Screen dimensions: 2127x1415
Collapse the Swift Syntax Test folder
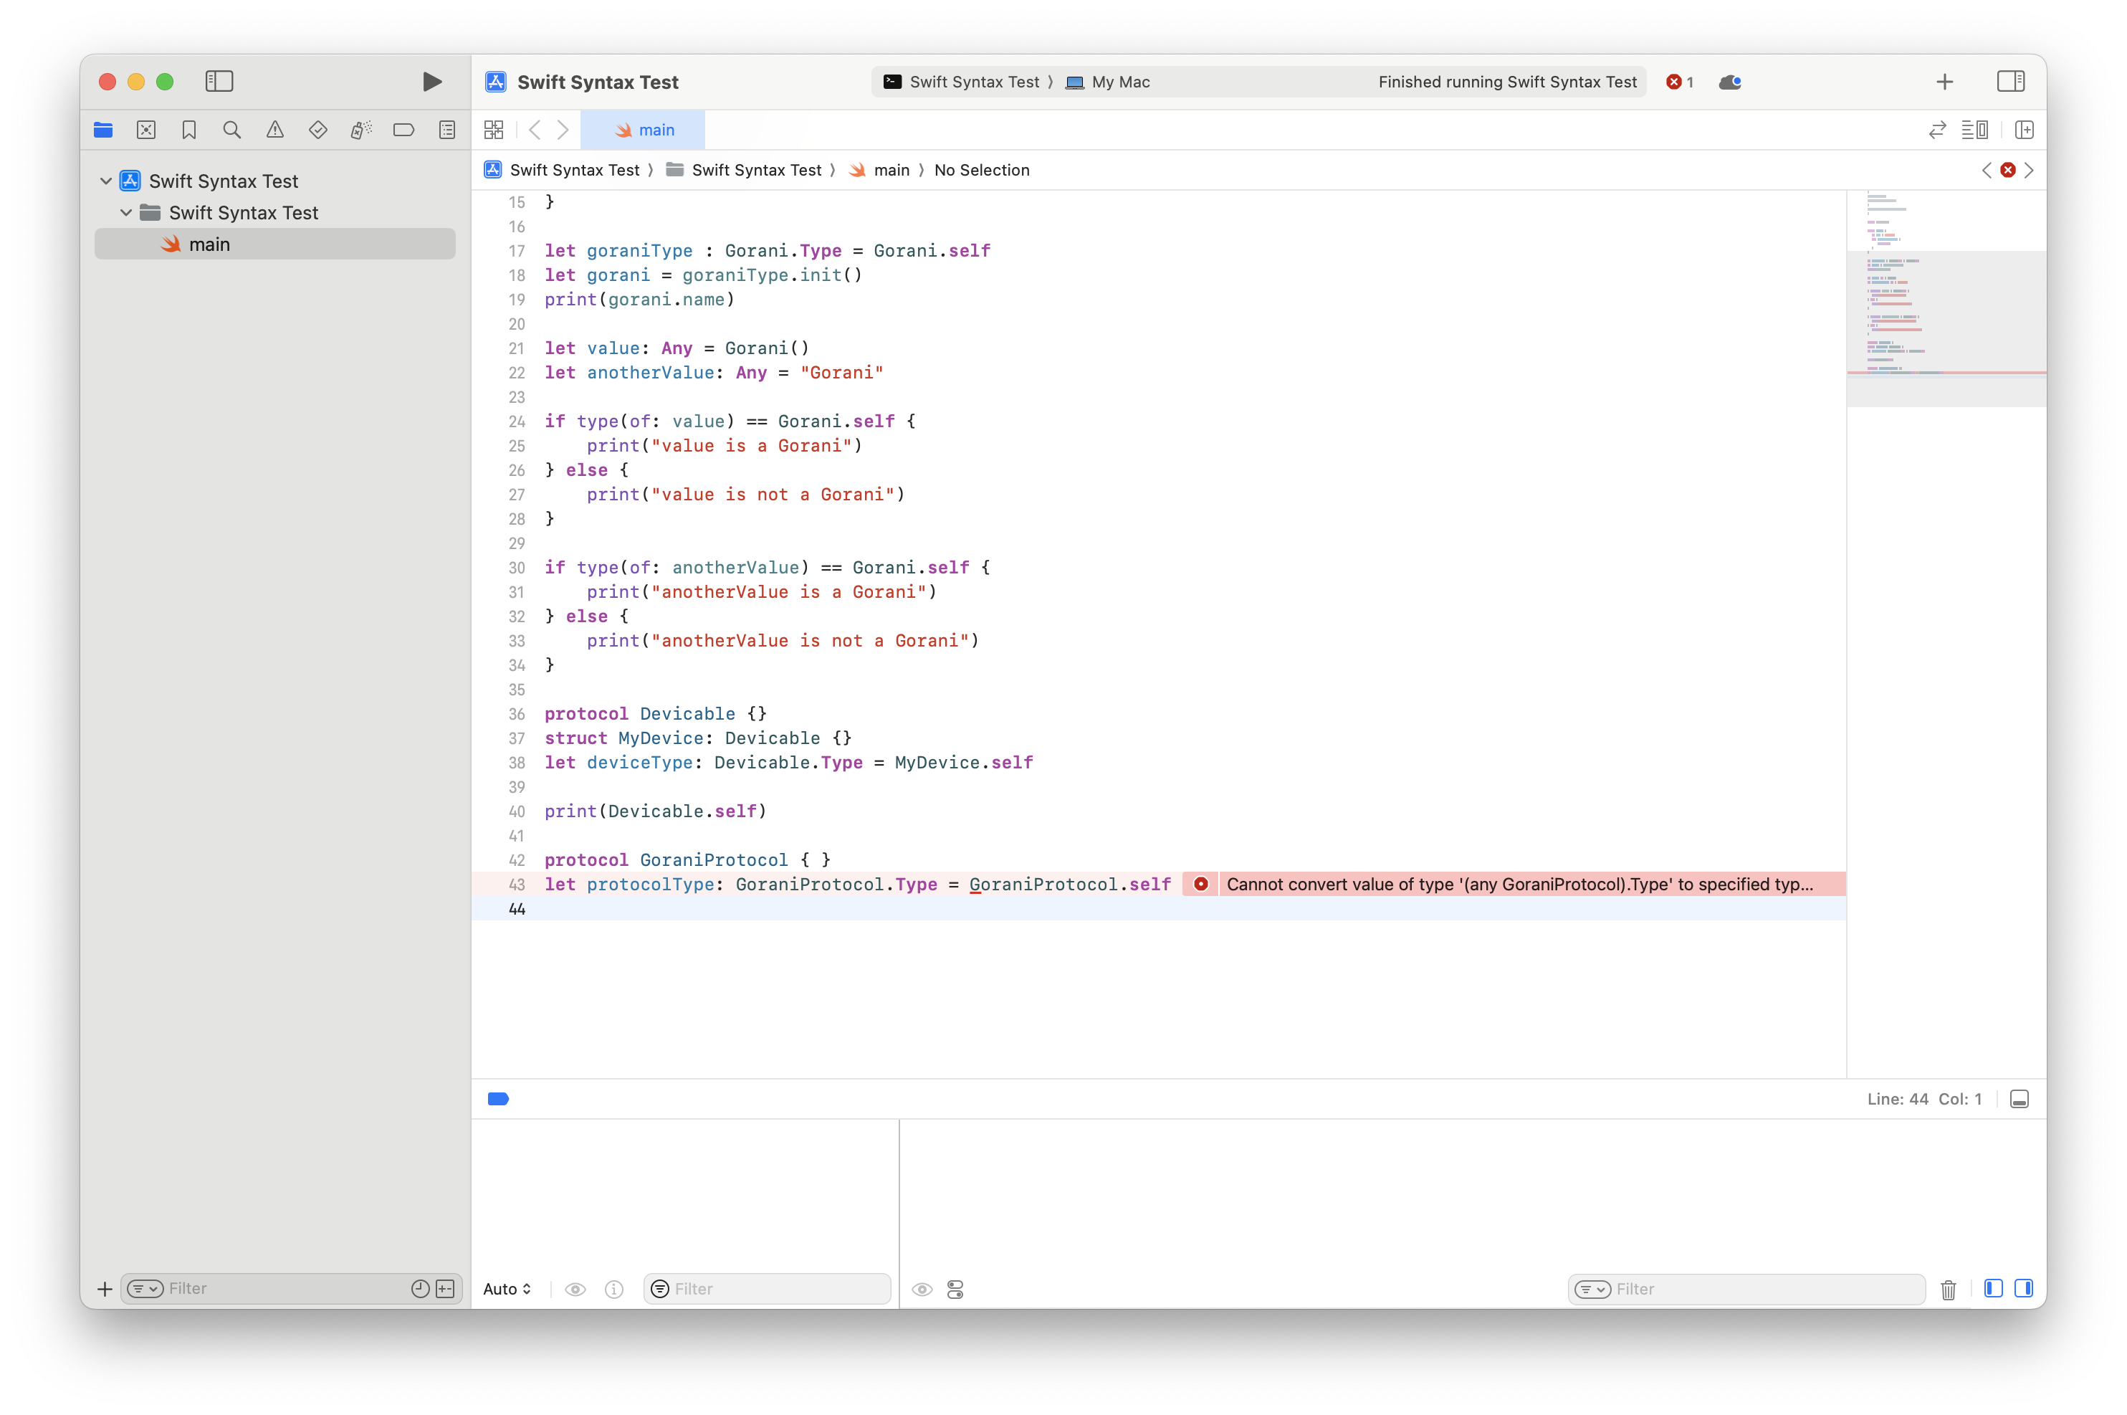click(126, 213)
